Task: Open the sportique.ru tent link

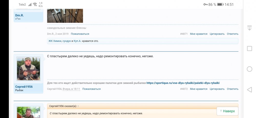Action: coord(183,83)
